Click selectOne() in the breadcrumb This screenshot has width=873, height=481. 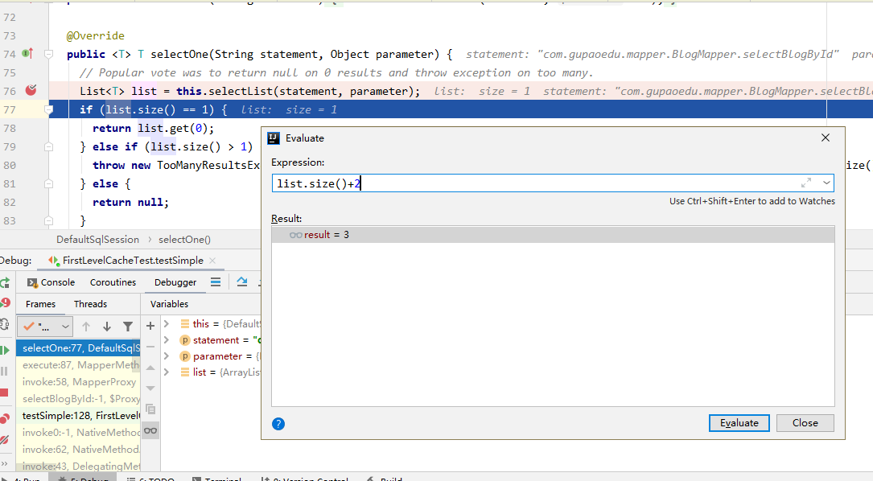tap(184, 240)
